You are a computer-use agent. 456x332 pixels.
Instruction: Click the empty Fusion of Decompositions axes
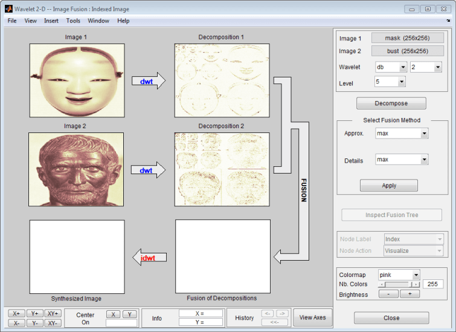point(223,256)
